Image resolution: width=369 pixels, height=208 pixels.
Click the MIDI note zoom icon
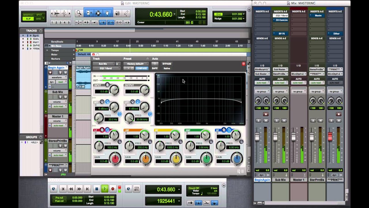coord(64,13)
